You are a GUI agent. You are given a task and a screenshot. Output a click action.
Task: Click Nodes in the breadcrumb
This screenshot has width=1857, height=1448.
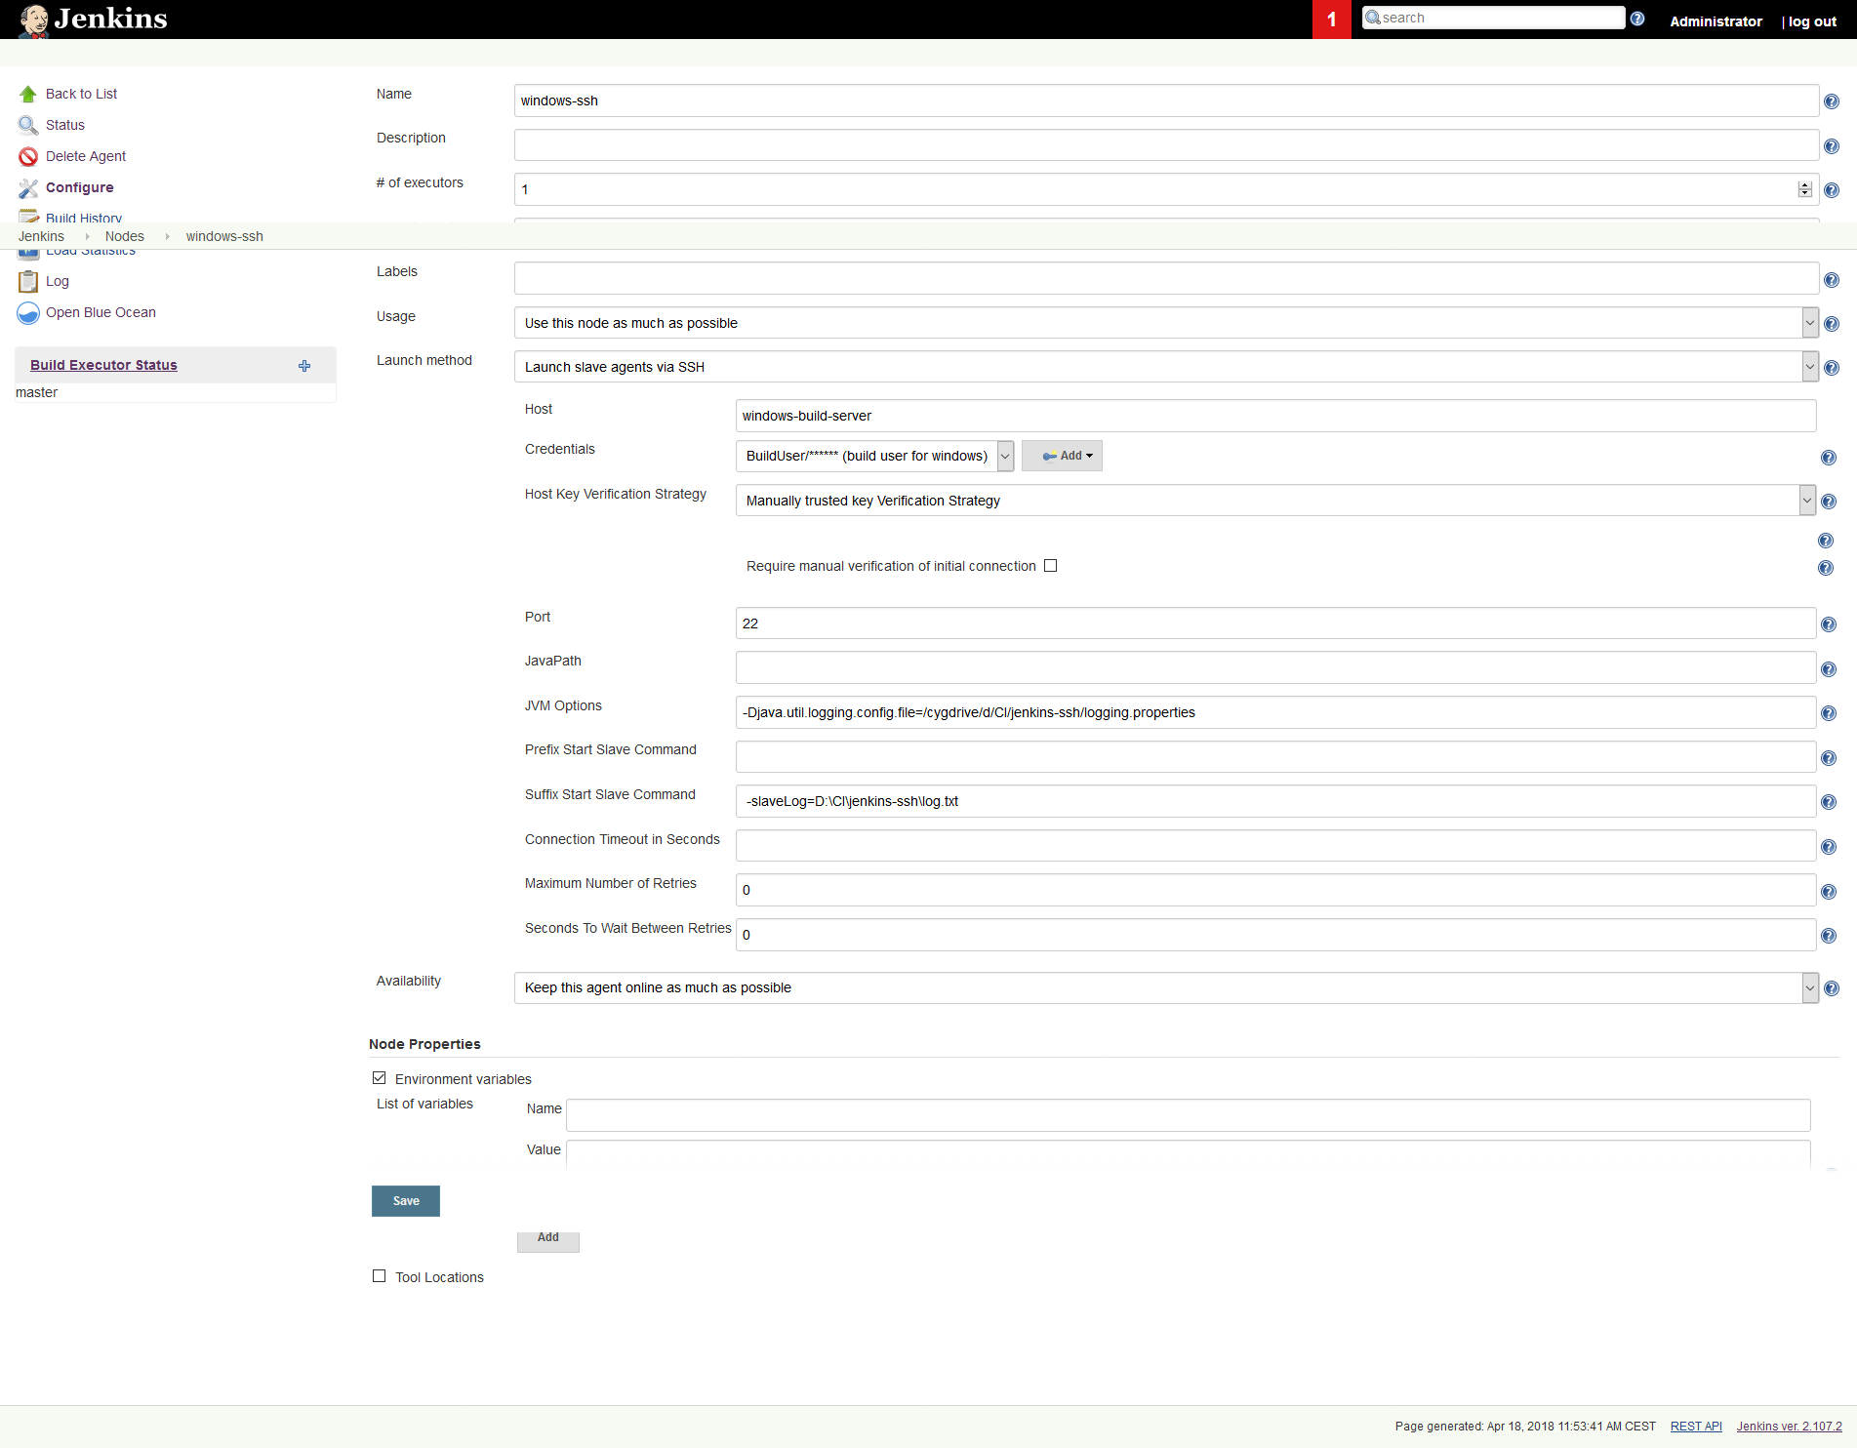125,236
